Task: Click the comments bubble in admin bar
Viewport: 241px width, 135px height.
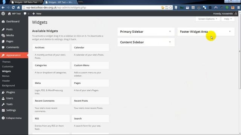Action: click(x=25, y=13)
